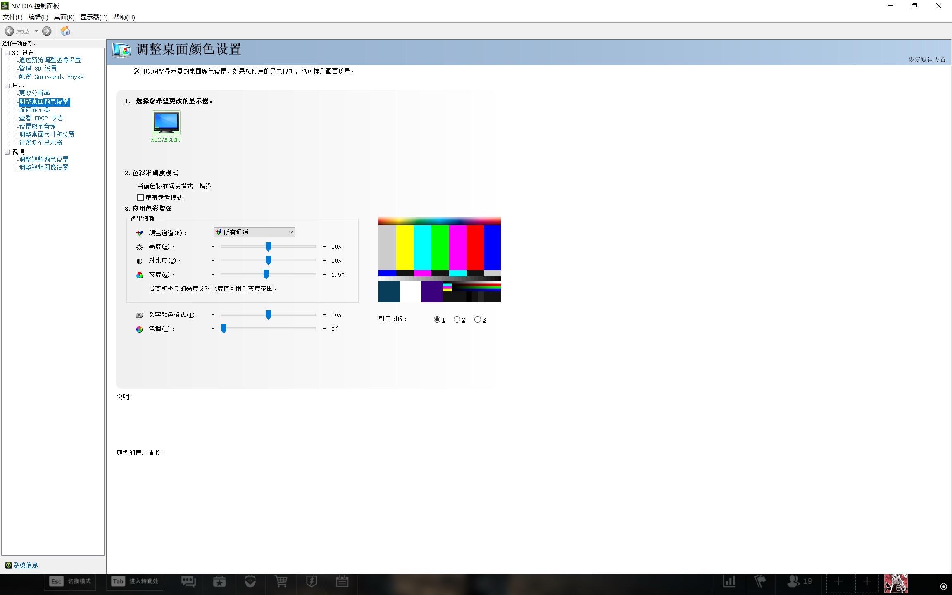Open the lightning shield icon in game bar
952x595 pixels.
[312, 581]
